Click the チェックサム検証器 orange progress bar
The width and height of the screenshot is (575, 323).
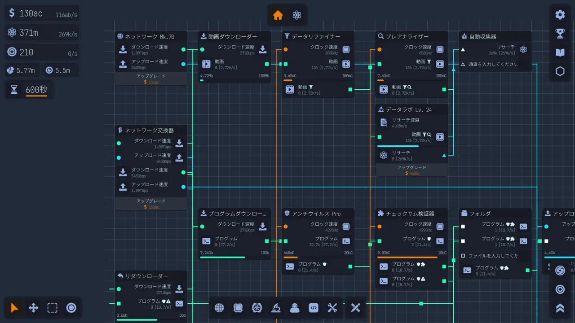[x=412, y=258]
